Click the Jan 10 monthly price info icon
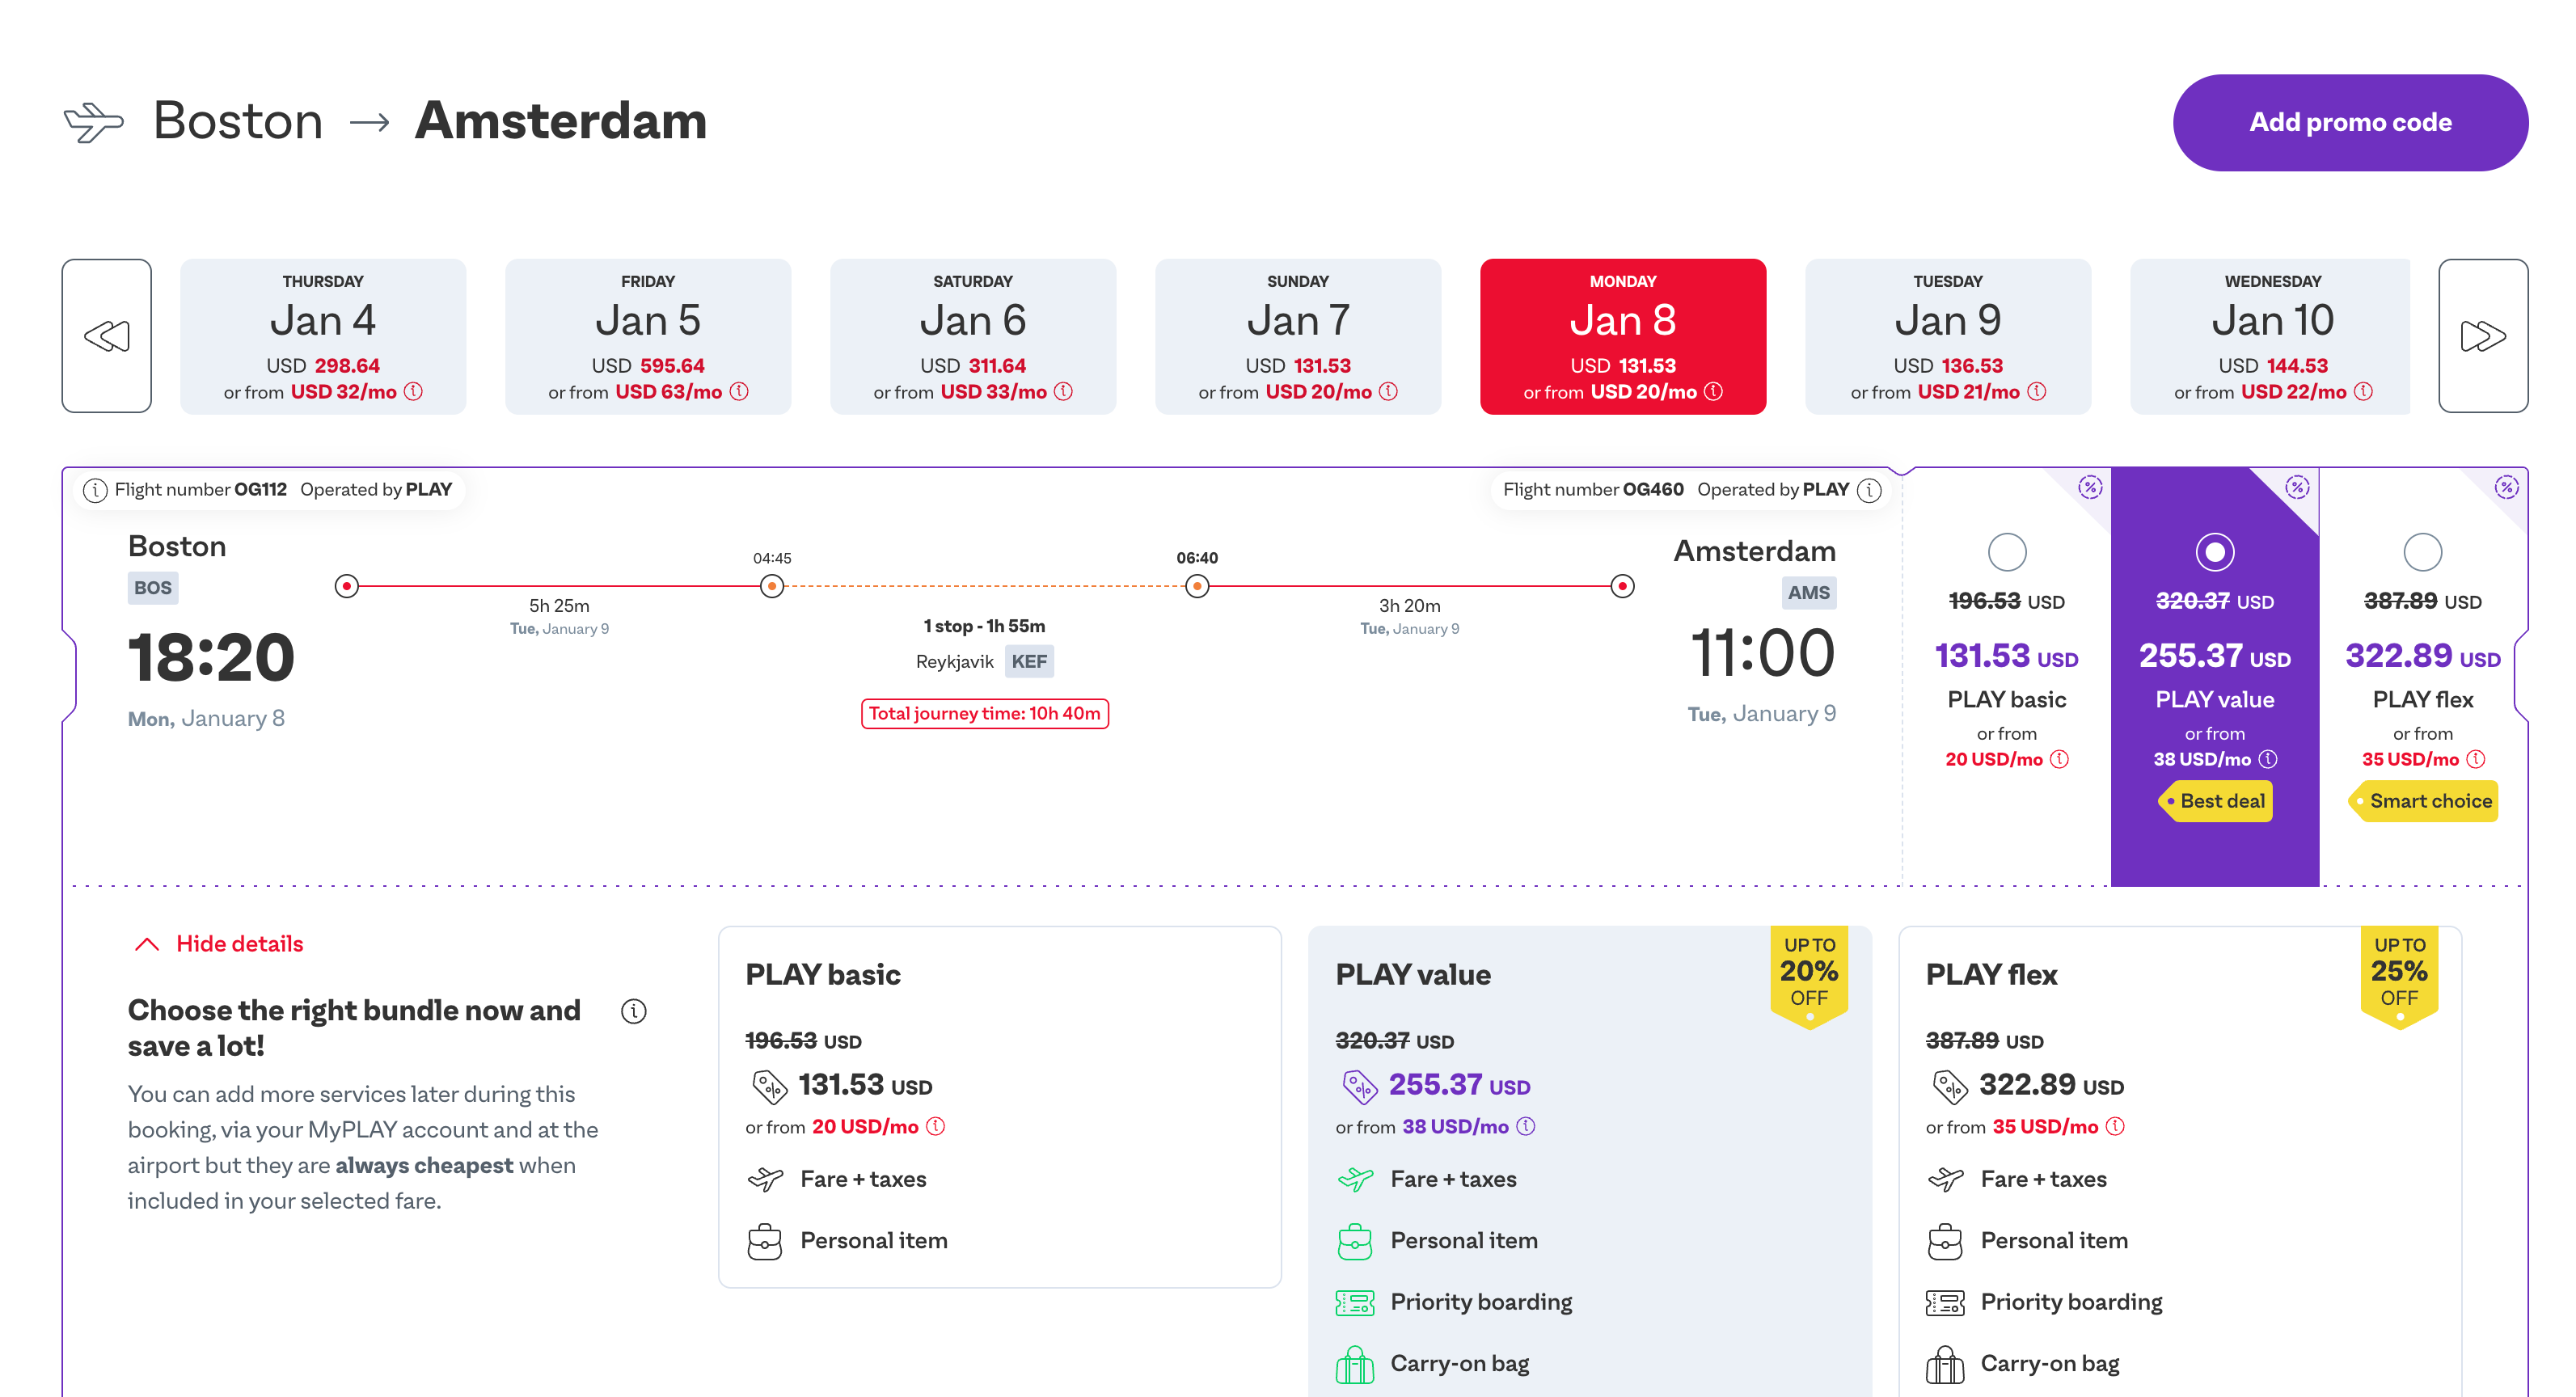Viewport: 2576px width, 1397px height. tap(2363, 392)
